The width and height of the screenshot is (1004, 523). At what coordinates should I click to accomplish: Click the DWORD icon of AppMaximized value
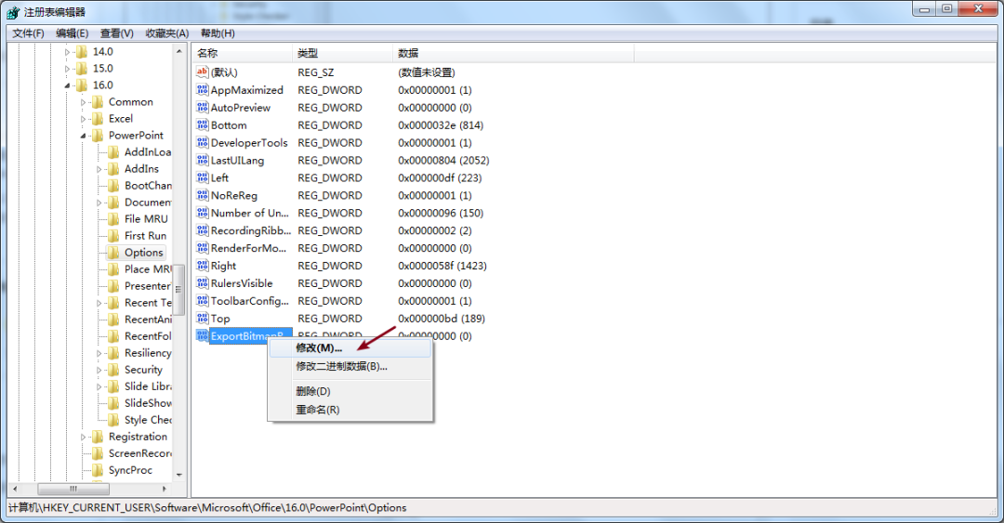tap(203, 89)
